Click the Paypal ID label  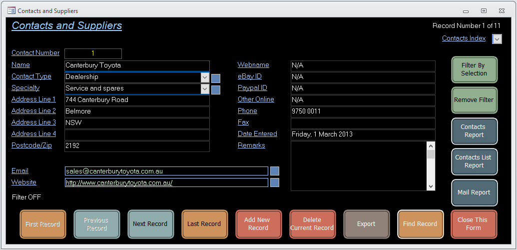tap(252, 88)
